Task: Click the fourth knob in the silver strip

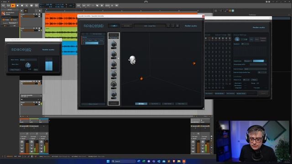Action: (x=114, y=74)
